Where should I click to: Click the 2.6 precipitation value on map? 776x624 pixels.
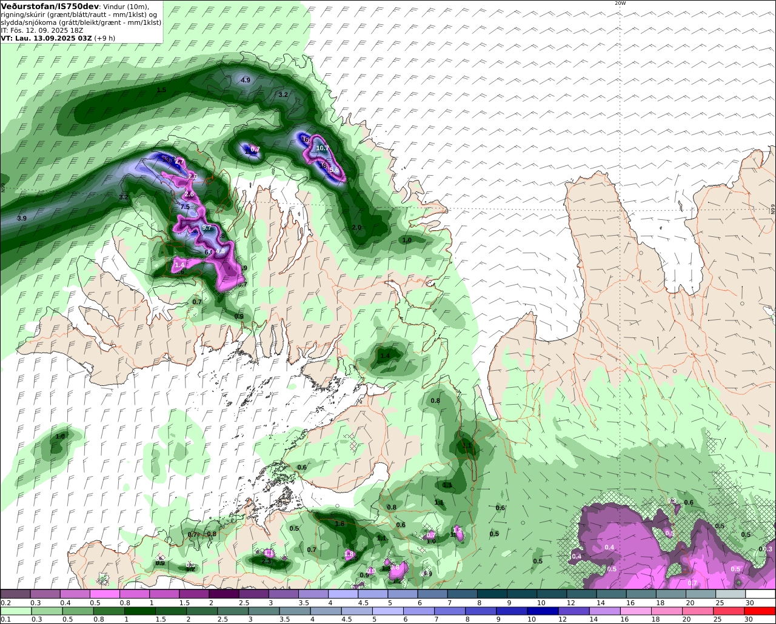(189, 194)
